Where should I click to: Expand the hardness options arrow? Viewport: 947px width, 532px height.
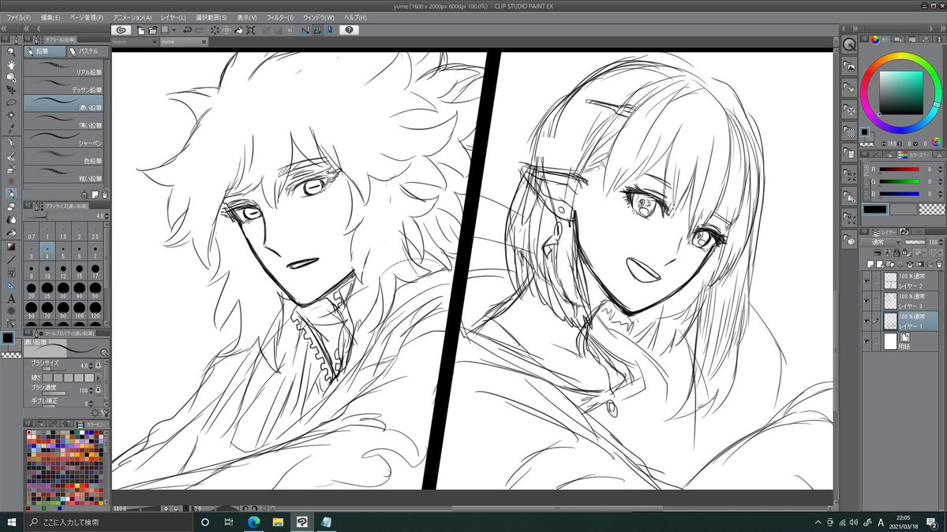pos(99,378)
